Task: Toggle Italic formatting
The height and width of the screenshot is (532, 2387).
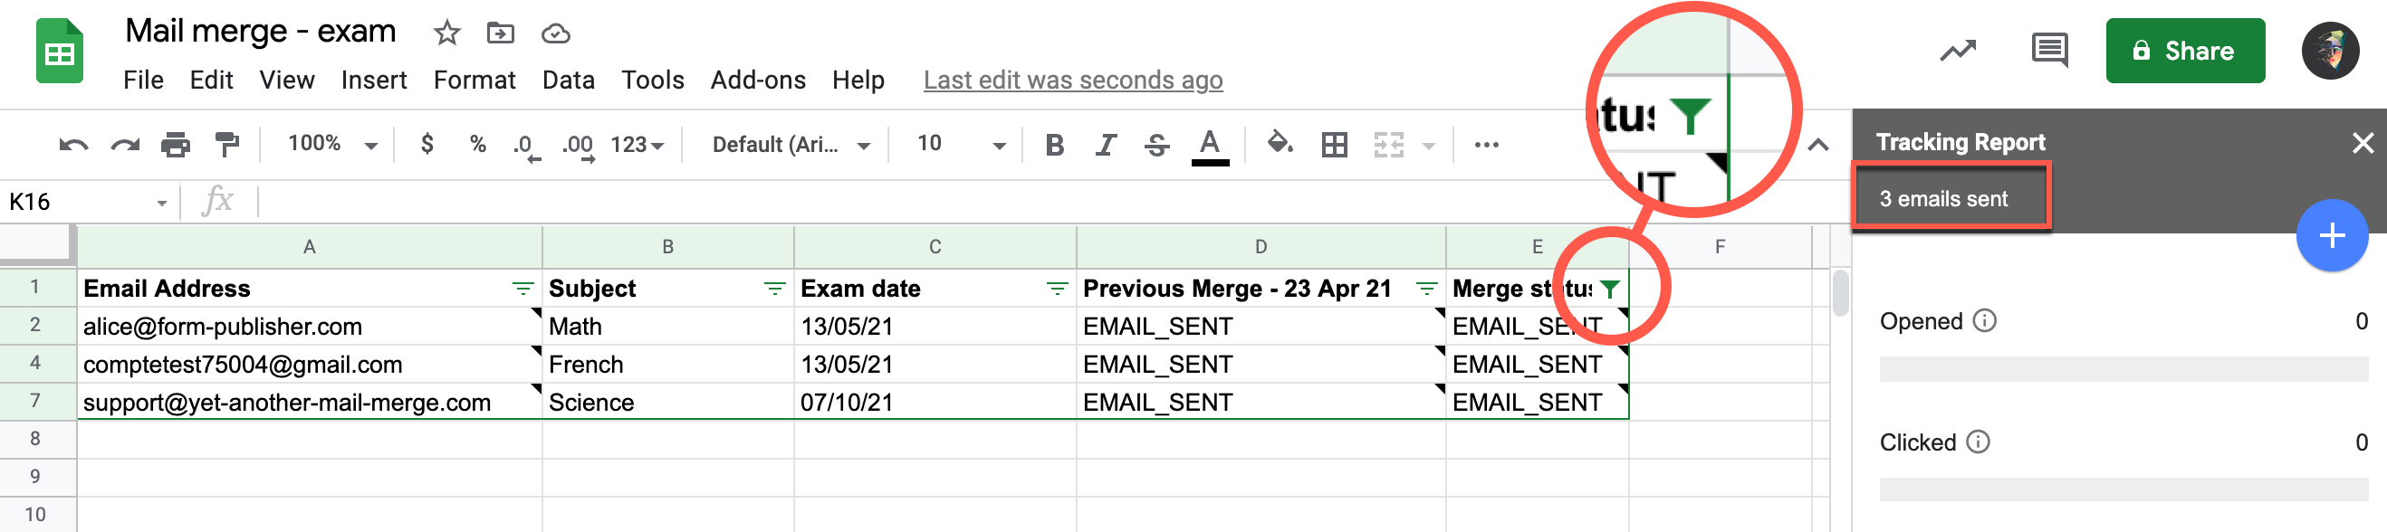Action: tap(1106, 146)
